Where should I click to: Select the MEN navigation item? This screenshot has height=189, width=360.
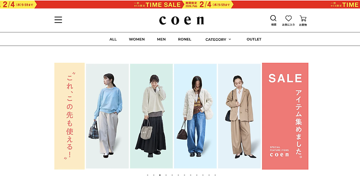click(x=161, y=39)
